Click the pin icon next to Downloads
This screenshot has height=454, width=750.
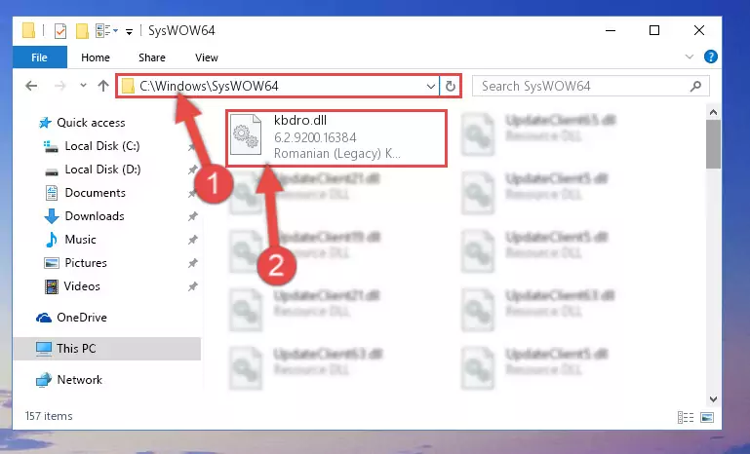[192, 216]
